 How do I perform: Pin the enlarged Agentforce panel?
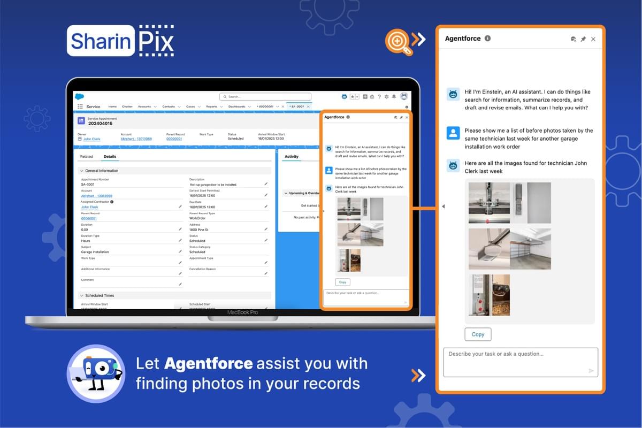[x=583, y=39]
